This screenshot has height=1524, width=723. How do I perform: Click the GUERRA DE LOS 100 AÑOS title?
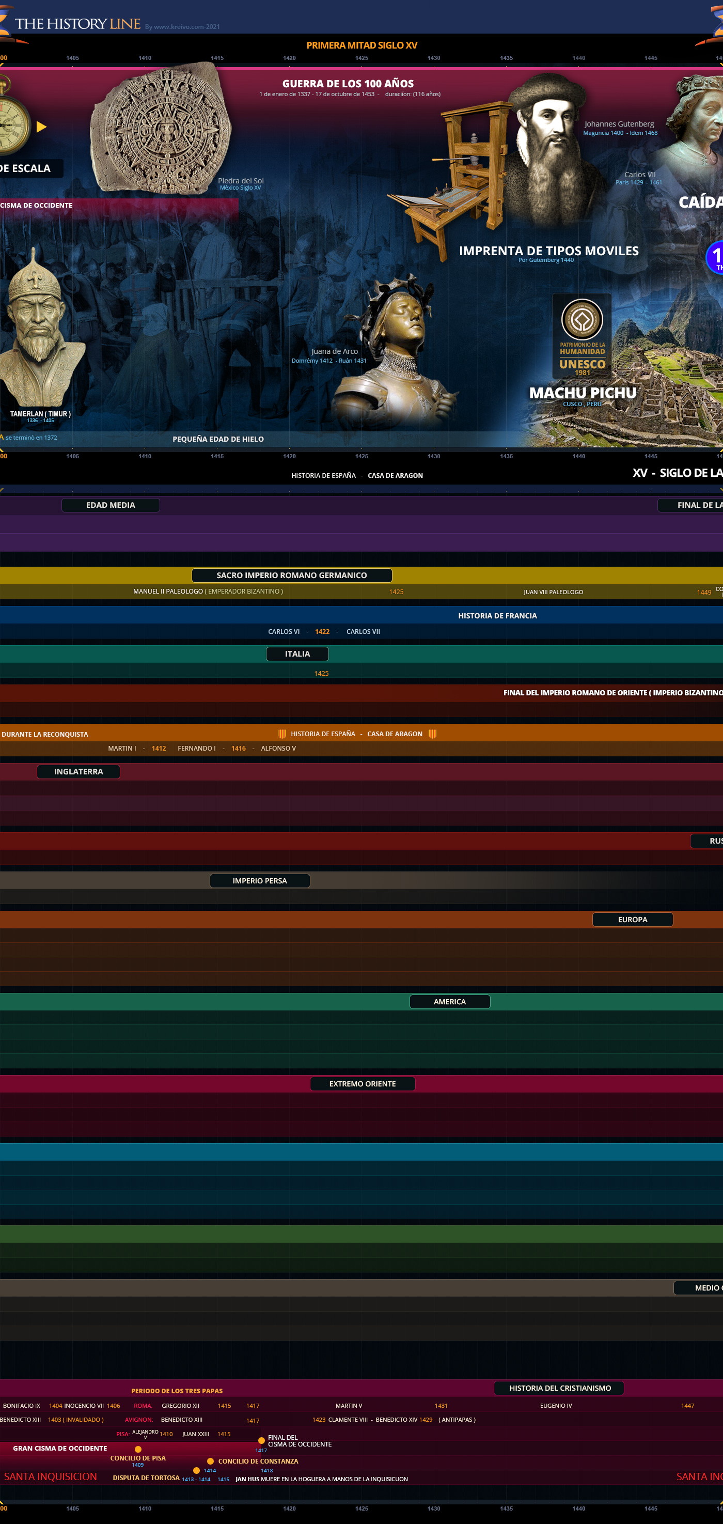coord(348,84)
